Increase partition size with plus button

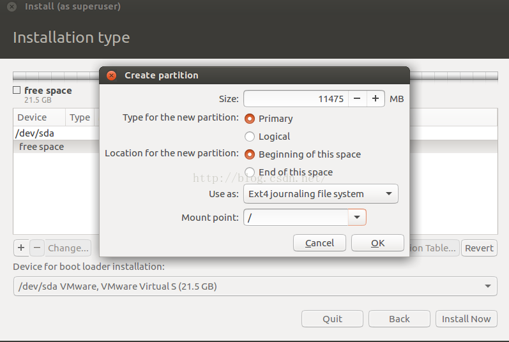pos(376,98)
